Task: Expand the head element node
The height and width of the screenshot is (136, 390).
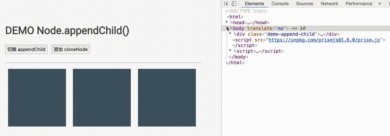Action: click(227, 22)
